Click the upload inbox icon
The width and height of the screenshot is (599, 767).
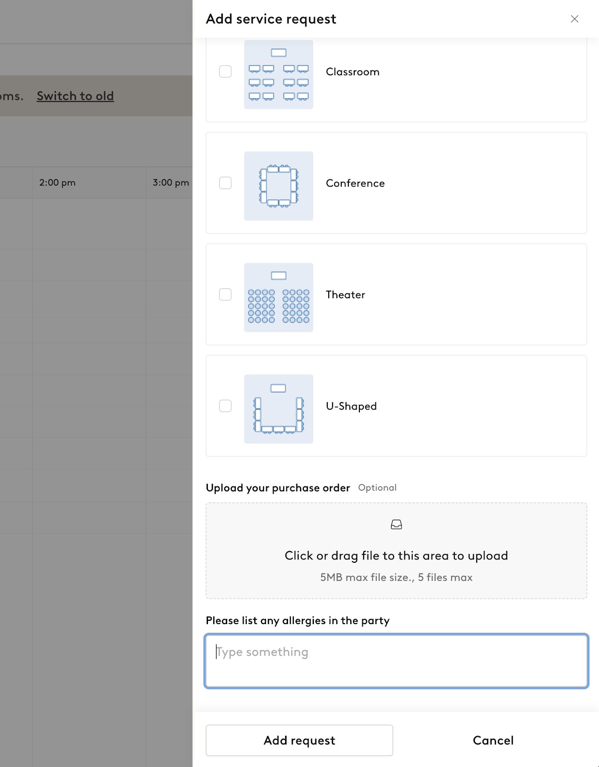(396, 524)
